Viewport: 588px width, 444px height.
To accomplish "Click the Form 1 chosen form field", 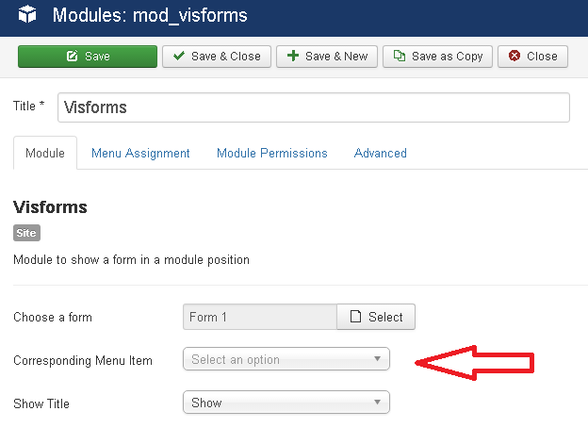I will coord(259,317).
